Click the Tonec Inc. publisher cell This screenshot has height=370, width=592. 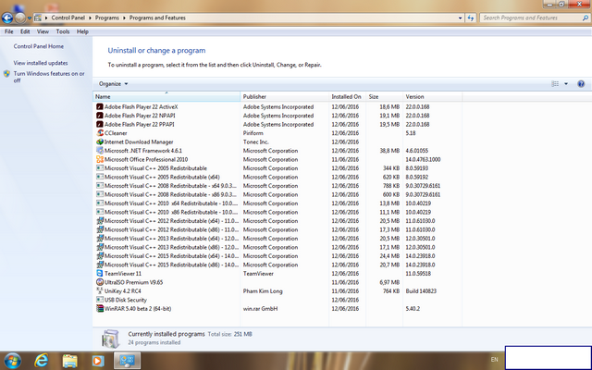pyautogui.click(x=255, y=142)
